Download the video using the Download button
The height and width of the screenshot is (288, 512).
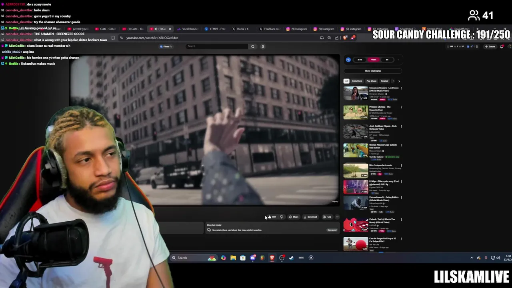[310, 217]
